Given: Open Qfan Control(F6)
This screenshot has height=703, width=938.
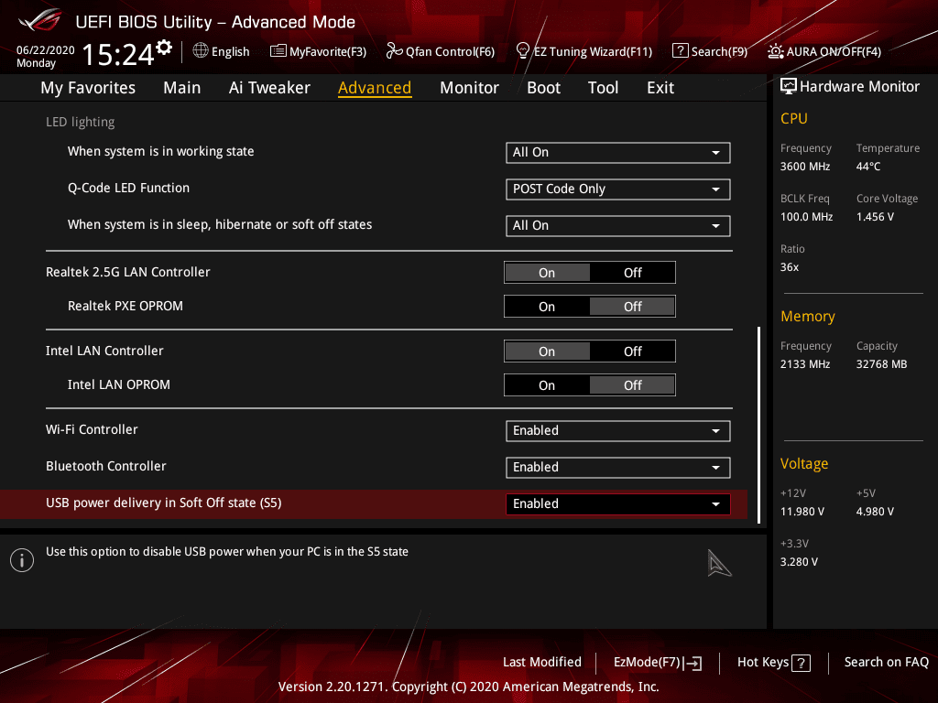Looking at the screenshot, I should (x=441, y=51).
